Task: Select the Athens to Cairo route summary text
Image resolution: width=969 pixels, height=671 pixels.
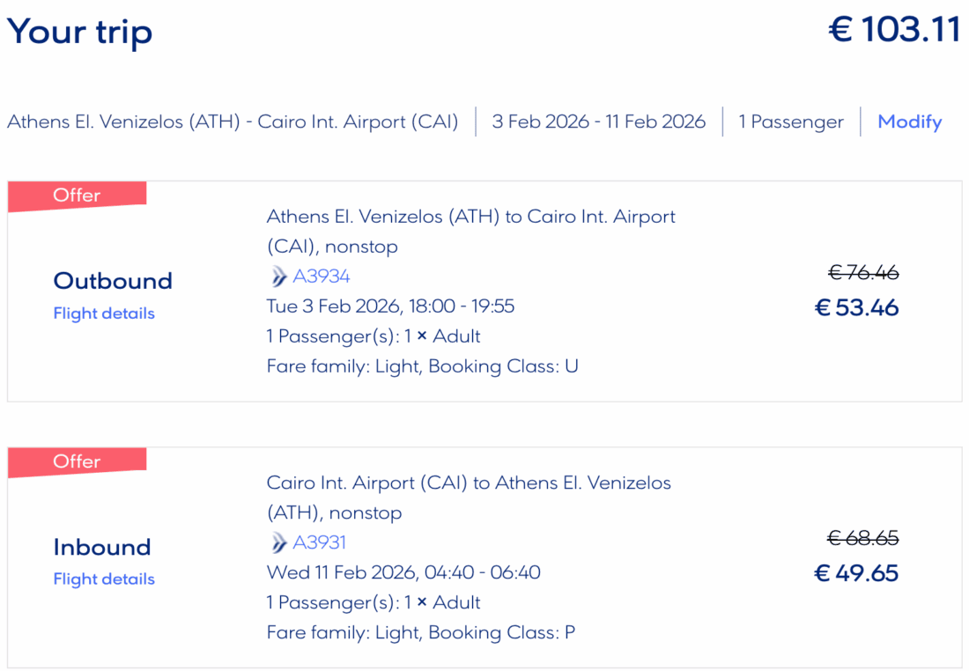Action: click(233, 122)
